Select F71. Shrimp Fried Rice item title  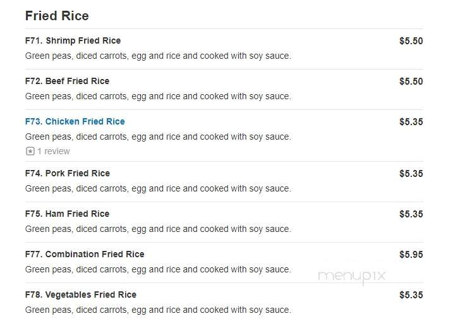(x=73, y=40)
